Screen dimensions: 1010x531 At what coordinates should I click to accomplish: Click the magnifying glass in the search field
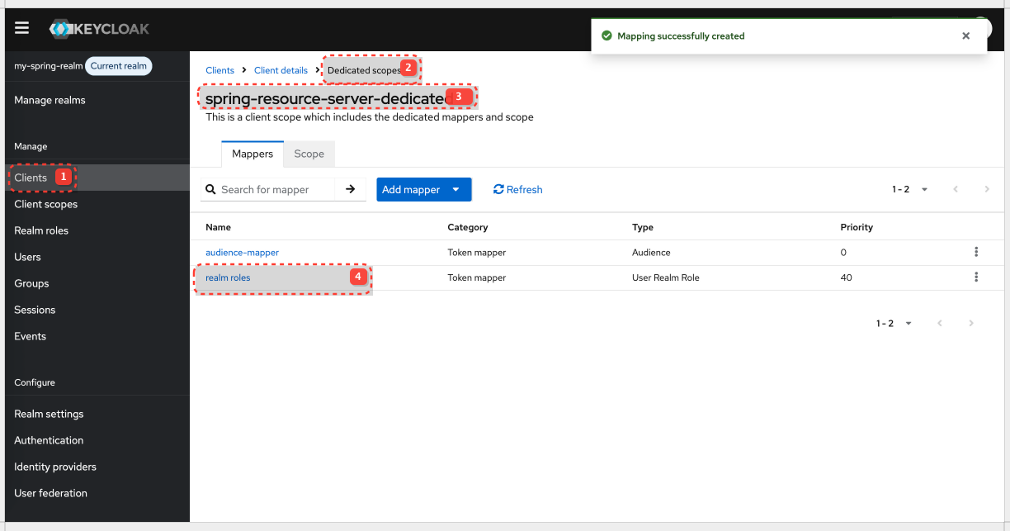pyautogui.click(x=211, y=189)
